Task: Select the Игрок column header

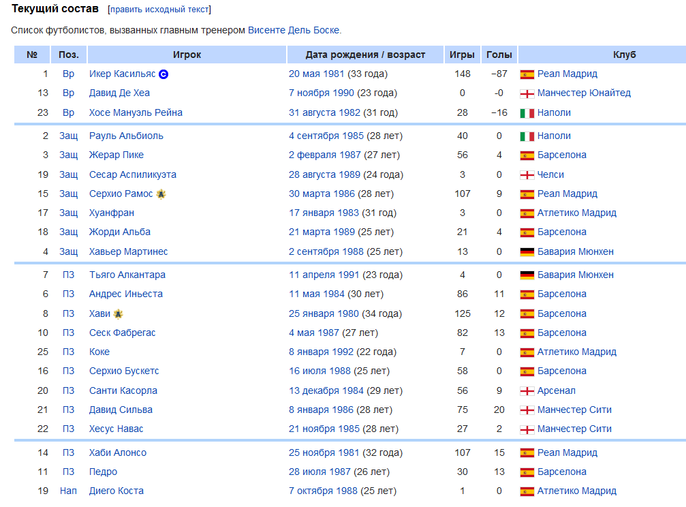Action: 187,55
